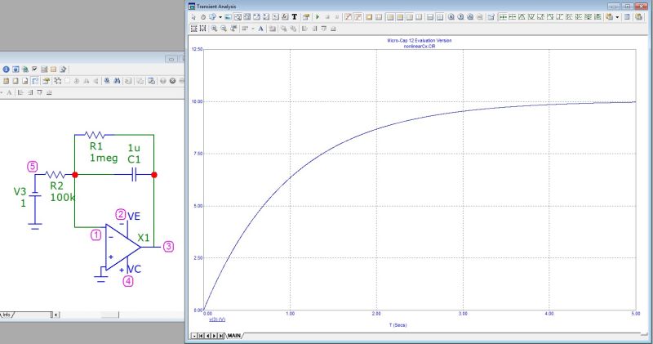Toggle the first green cursor-mode icon
Image resolution: width=653 pixels, height=344 pixels.
point(503,17)
